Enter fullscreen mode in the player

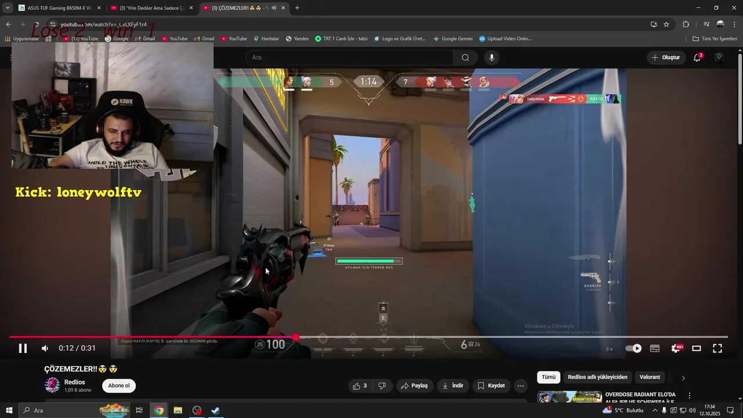point(717,348)
